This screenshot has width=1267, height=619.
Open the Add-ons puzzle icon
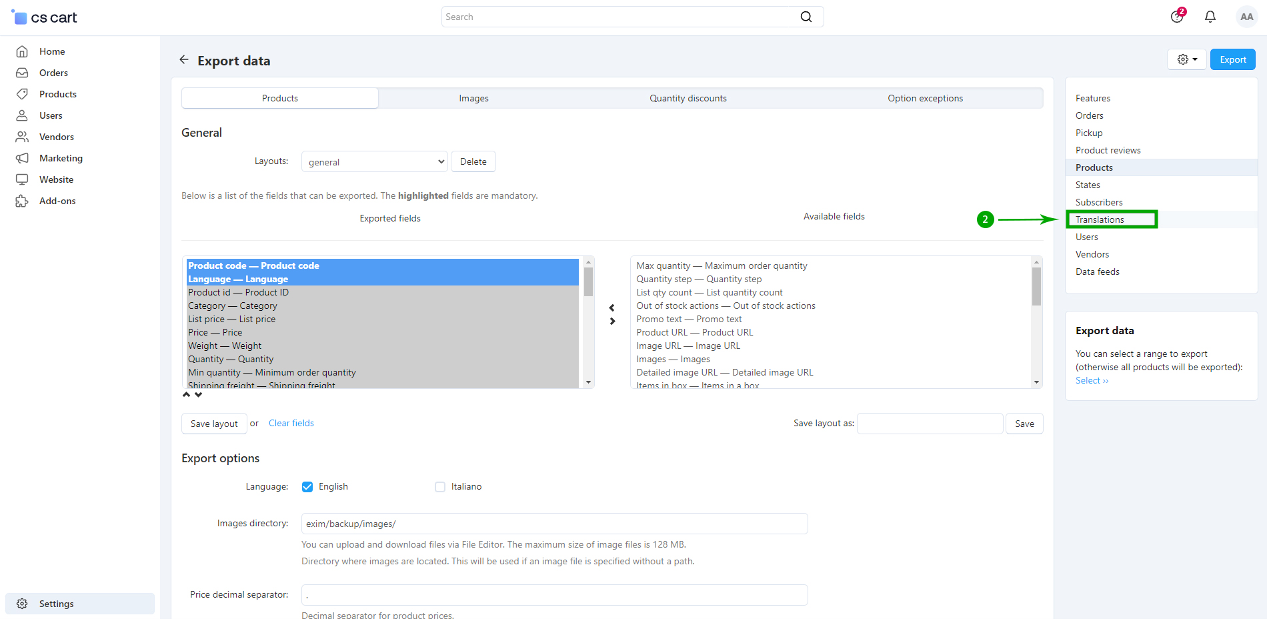[x=22, y=201]
